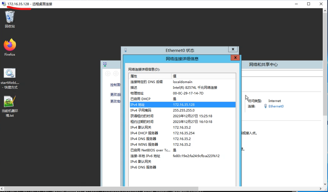This screenshot has height=192, width=328.
Task: Click the Internet access type value
Action: click(274, 101)
